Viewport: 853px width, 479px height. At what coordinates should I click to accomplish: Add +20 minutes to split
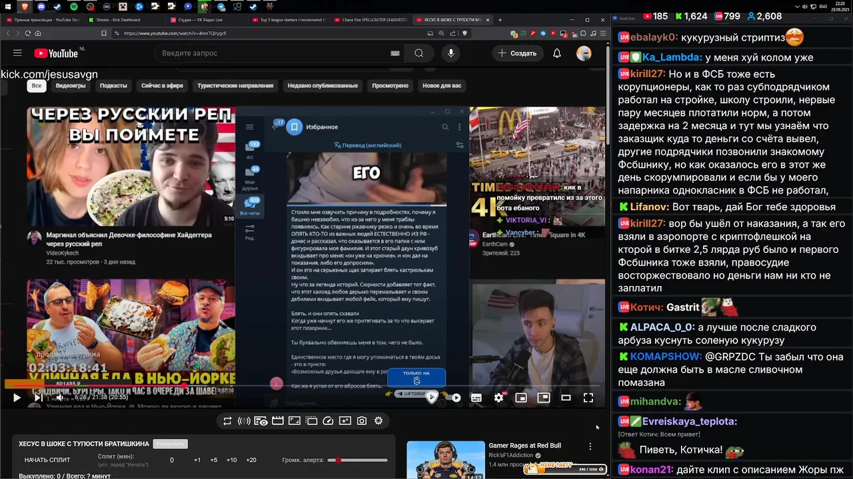pyautogui.click(x=251, y=460)
